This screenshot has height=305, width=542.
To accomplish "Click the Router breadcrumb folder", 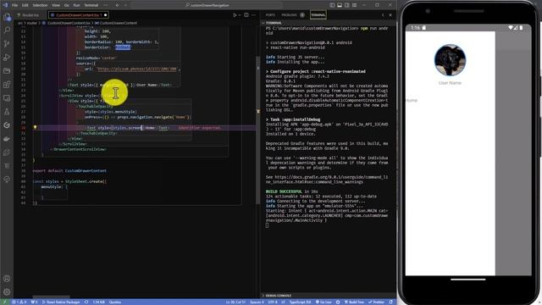I will [32, 23].
